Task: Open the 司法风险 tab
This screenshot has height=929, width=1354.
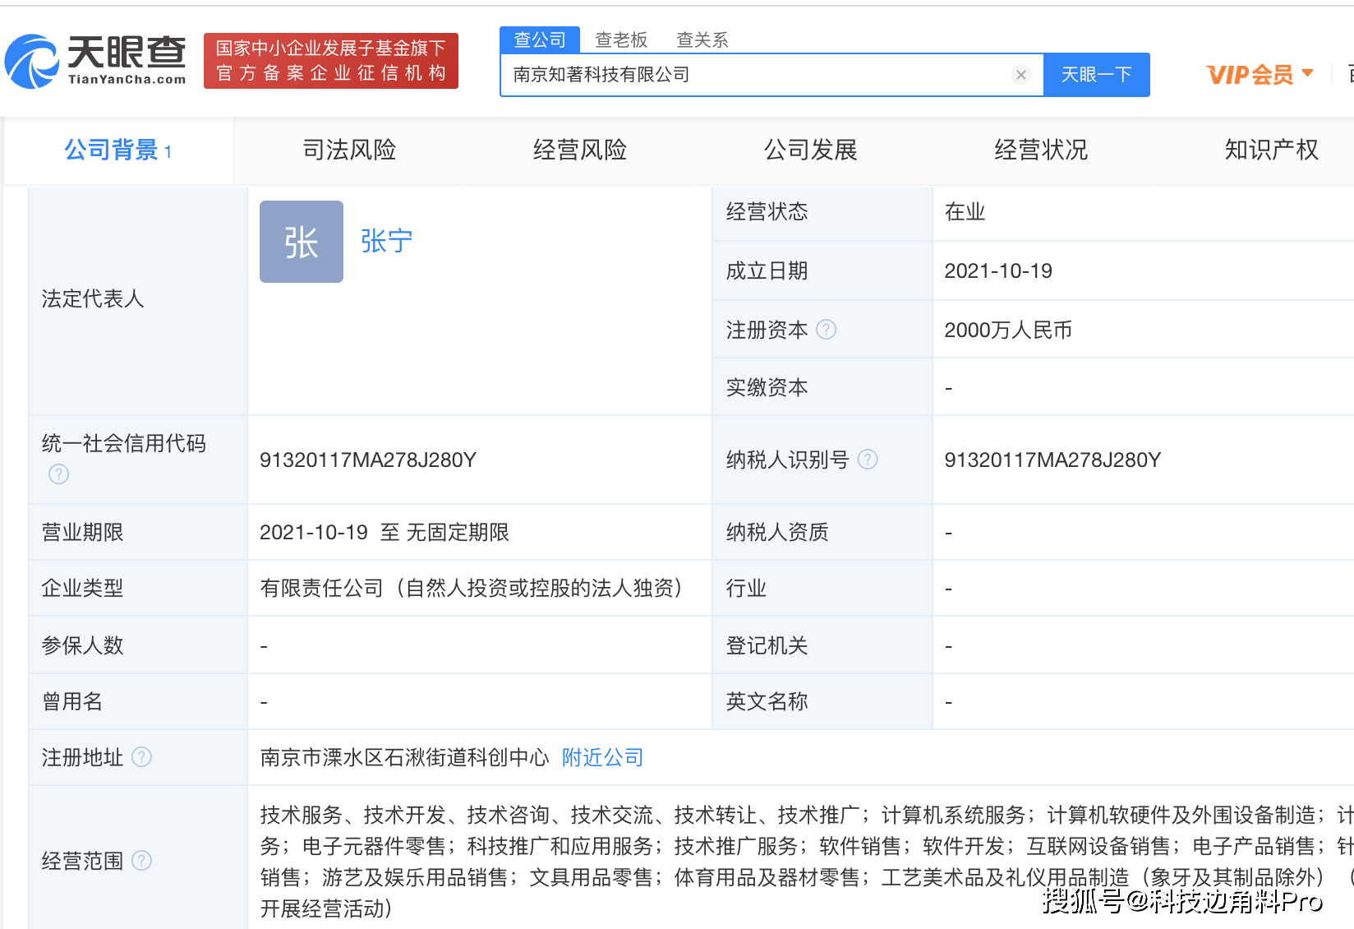Action: [349, 150]
